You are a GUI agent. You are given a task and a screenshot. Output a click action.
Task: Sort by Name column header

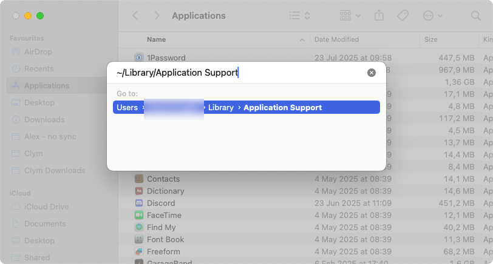tap(156, 39)
